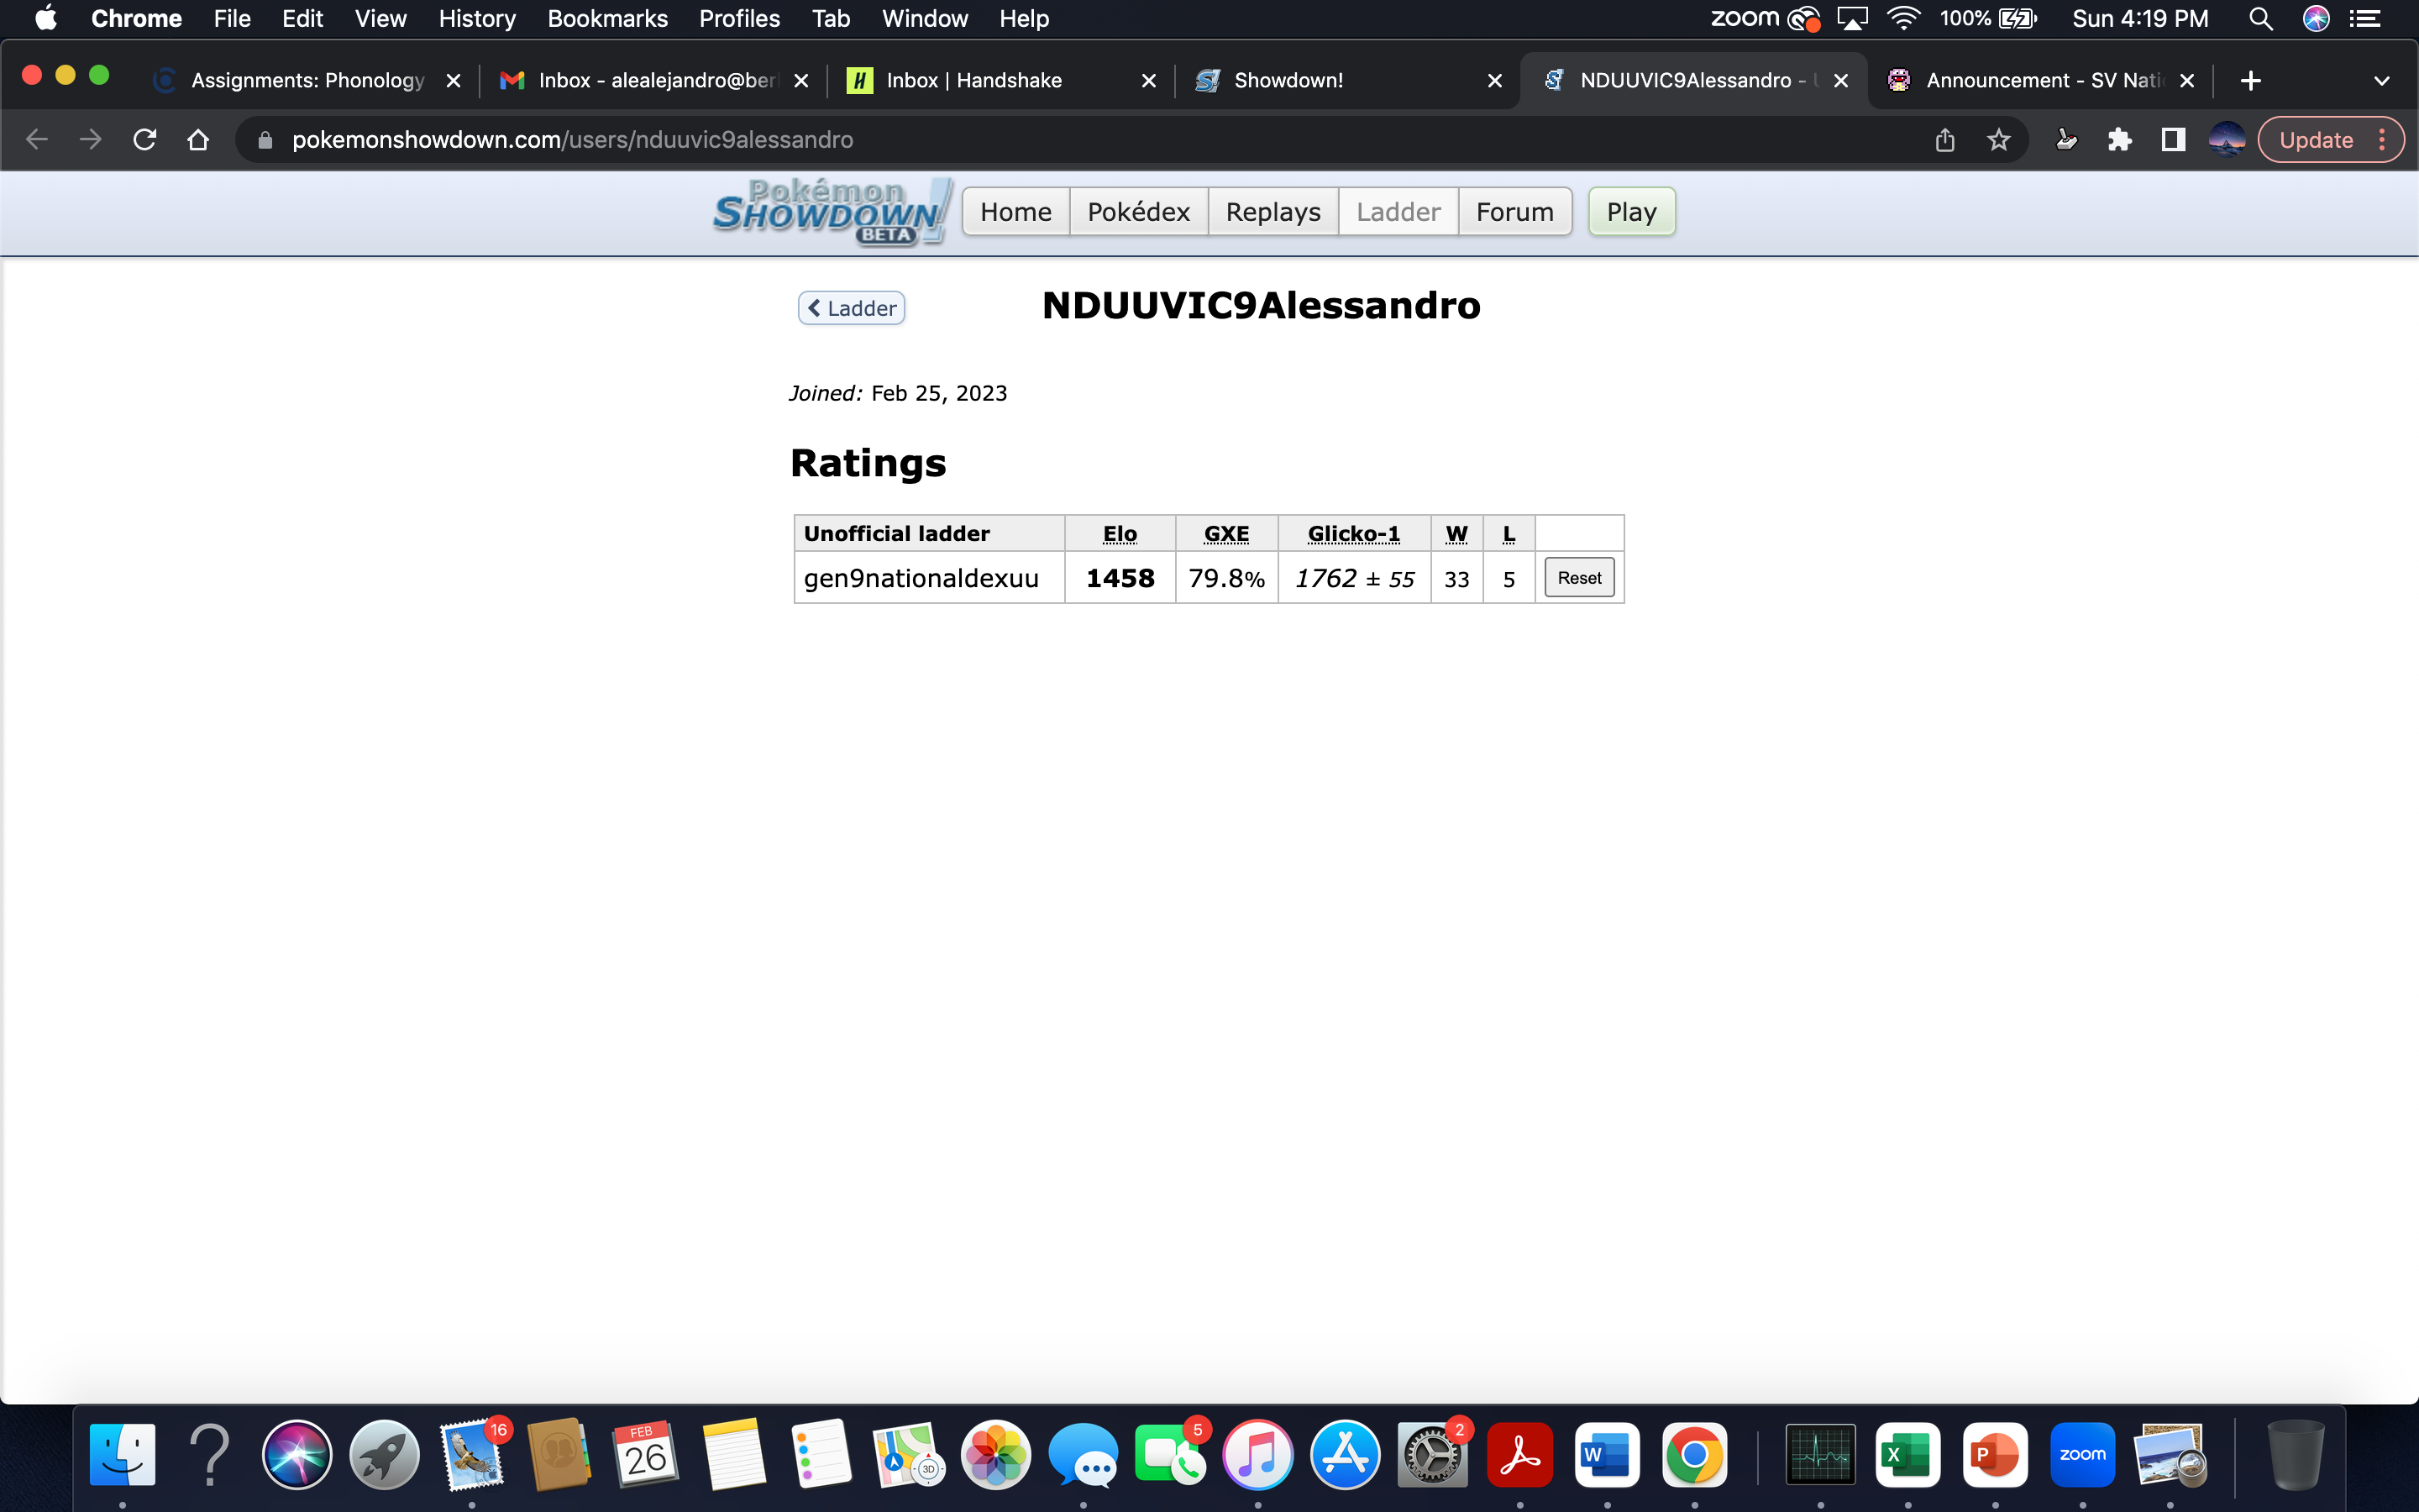Viewport: 2419px width, 1512px height.
Task: Close the Announcement - SV Nati tab
Action: point(2186,81)
